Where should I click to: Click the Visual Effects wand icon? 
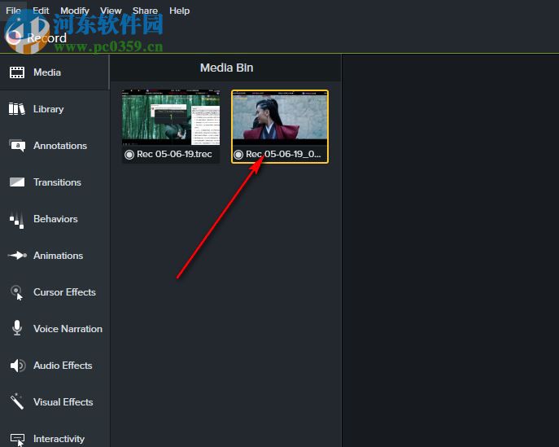(x=17, y=401)
